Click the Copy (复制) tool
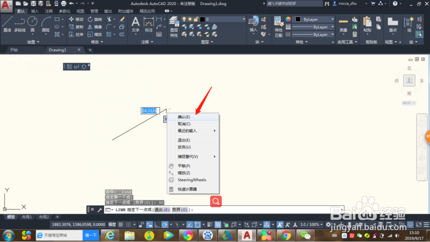Image resolution: width=430 pixels, height=242 pixels. 76,27
